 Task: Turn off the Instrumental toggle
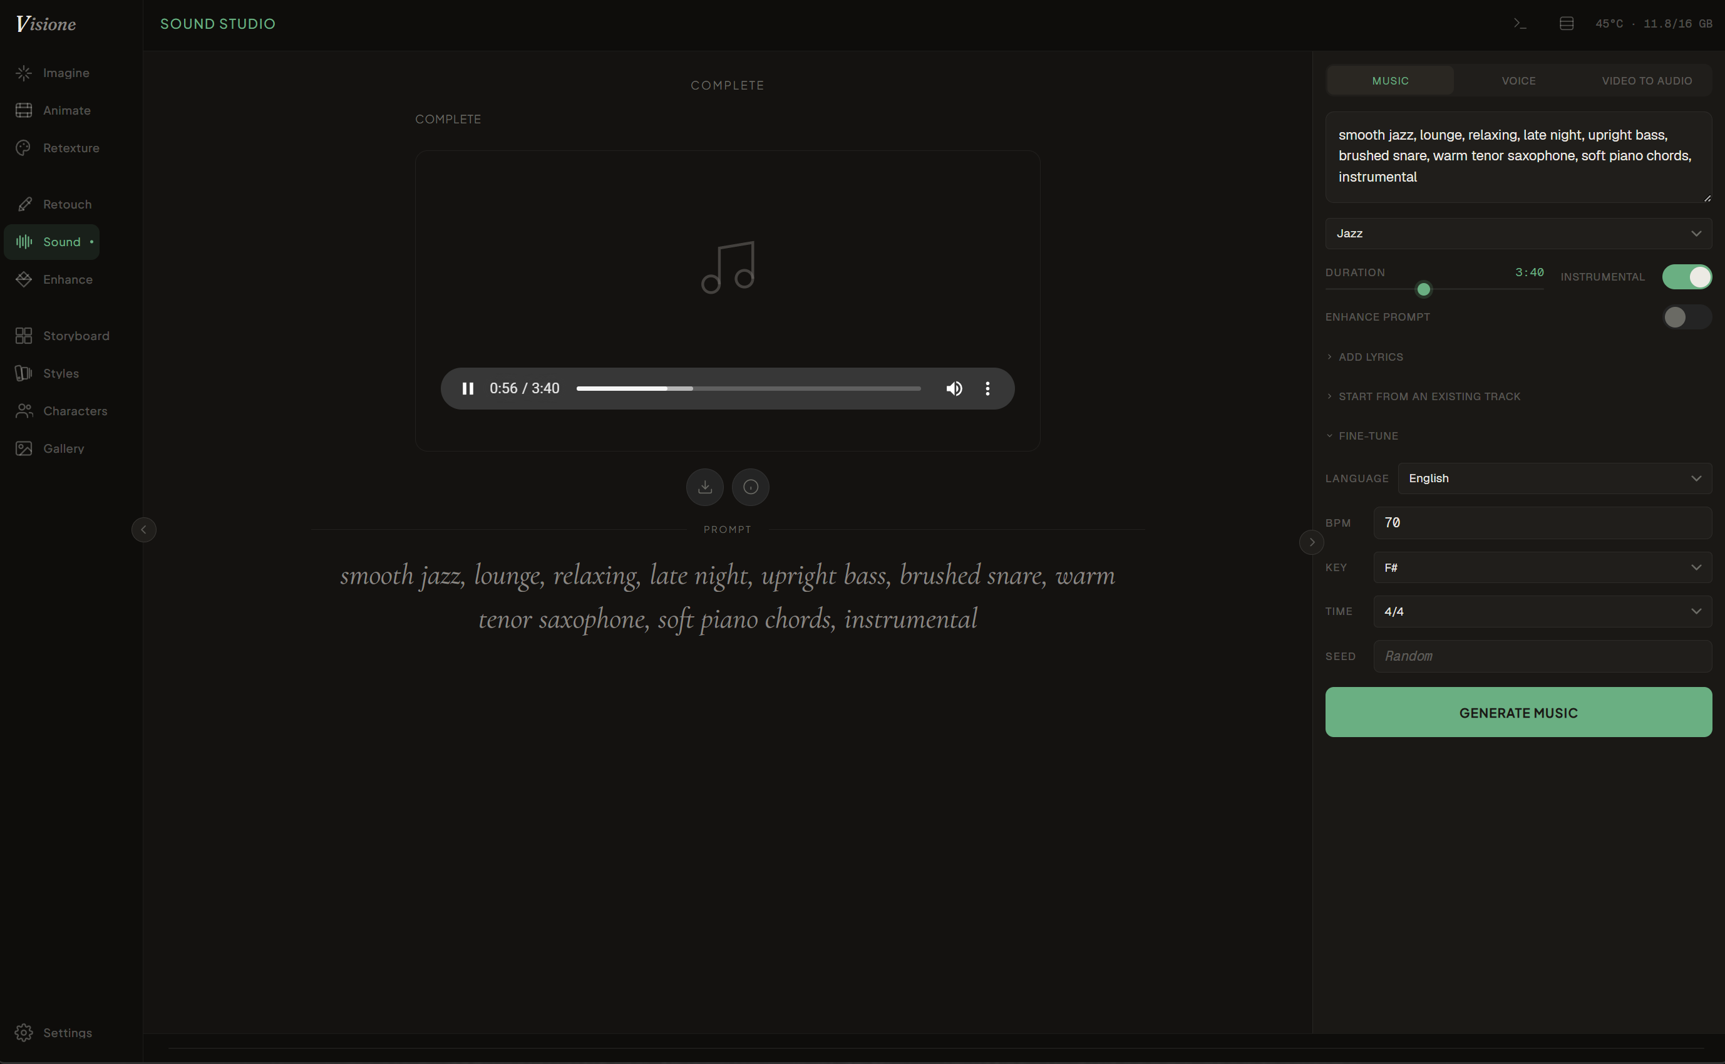point(1686,277)
